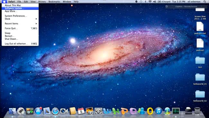Open the Calendar dock icon
This screenshot has height=118, width=209.
point(81,111)
